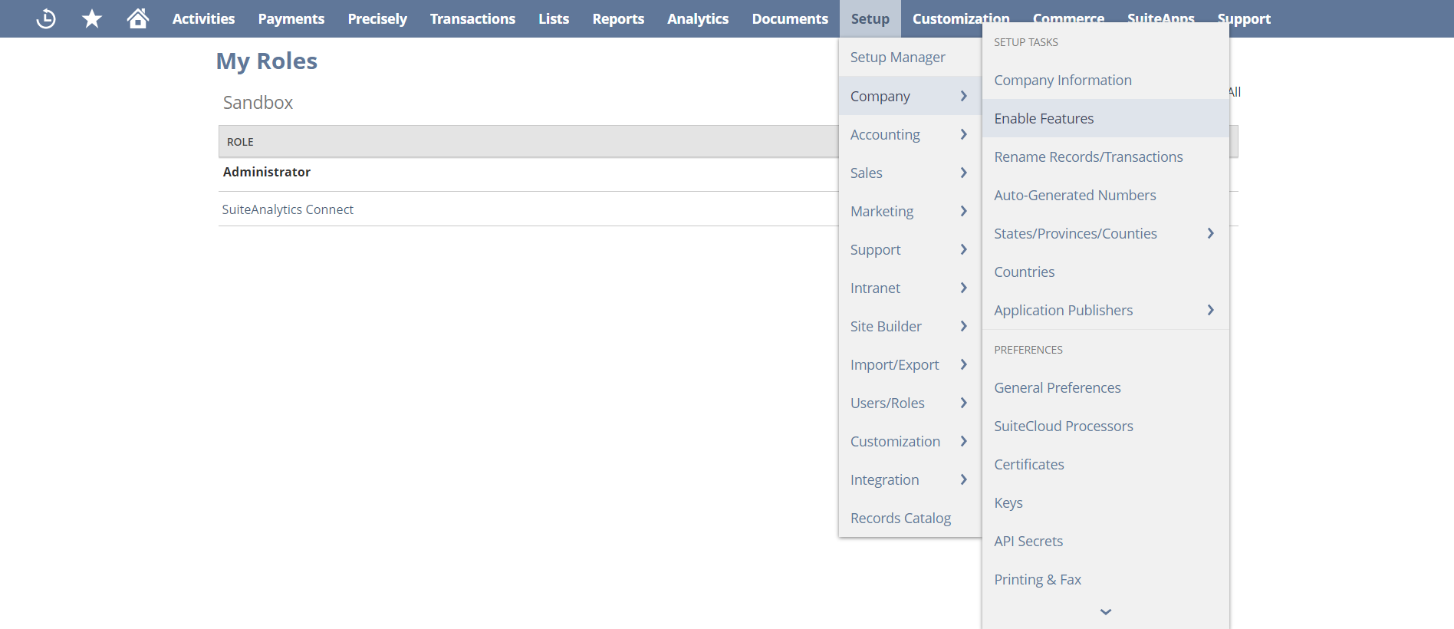Choose General Preferences
The width and height of the screenshot is (1454, 629).
point(1057,387)
